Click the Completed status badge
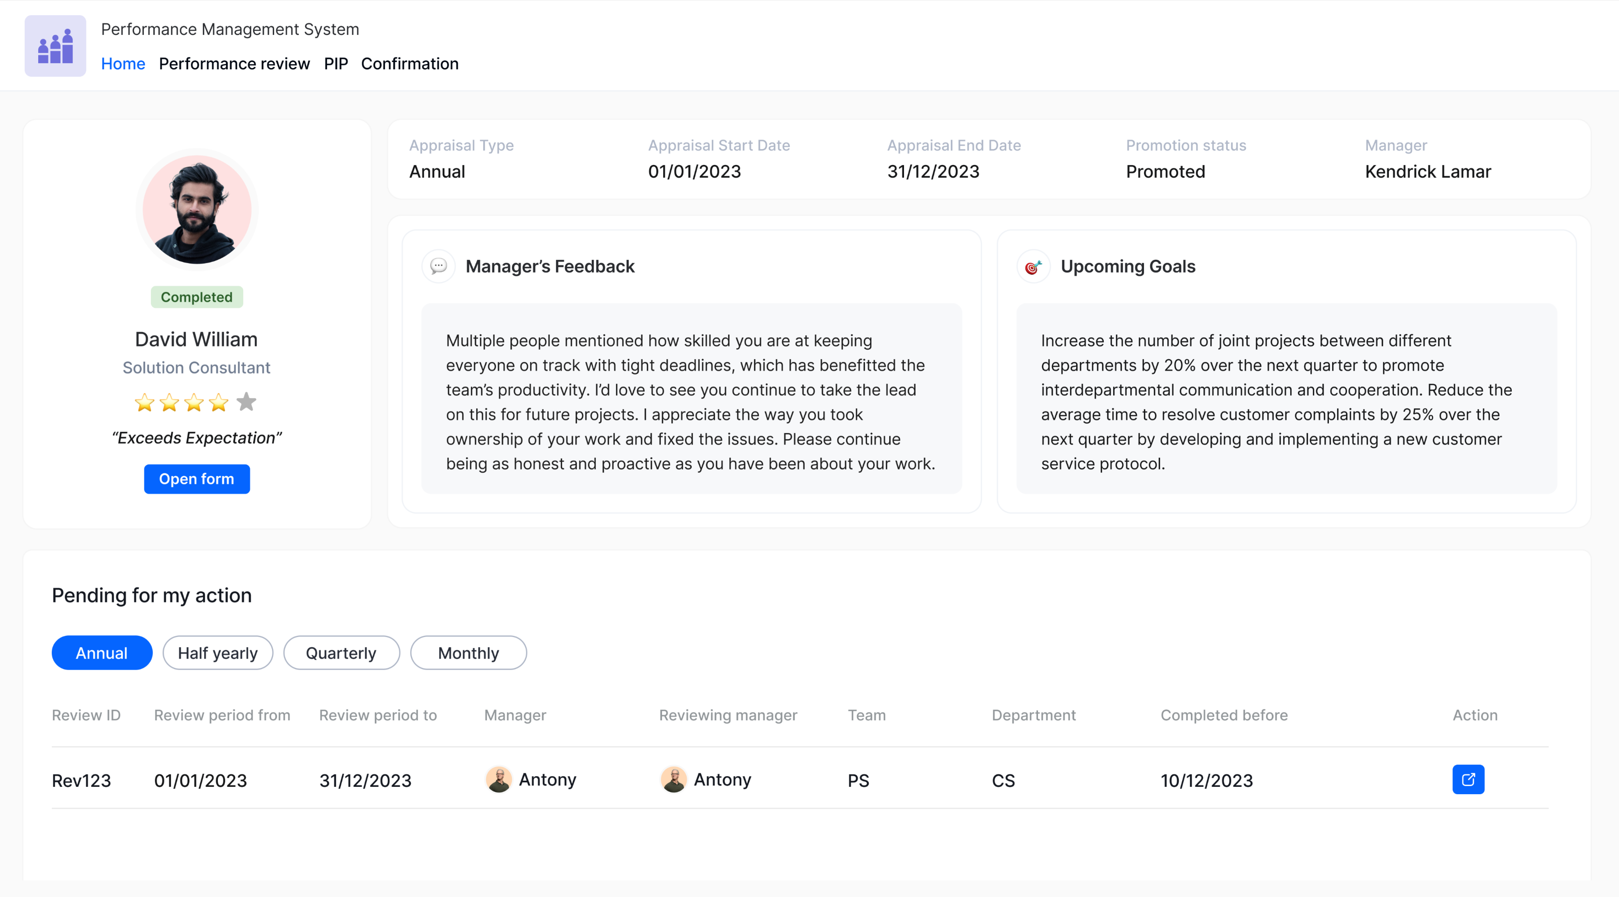Image resolution: width=1619 pixels, height=897 pixels. click(x=197, y=297)
